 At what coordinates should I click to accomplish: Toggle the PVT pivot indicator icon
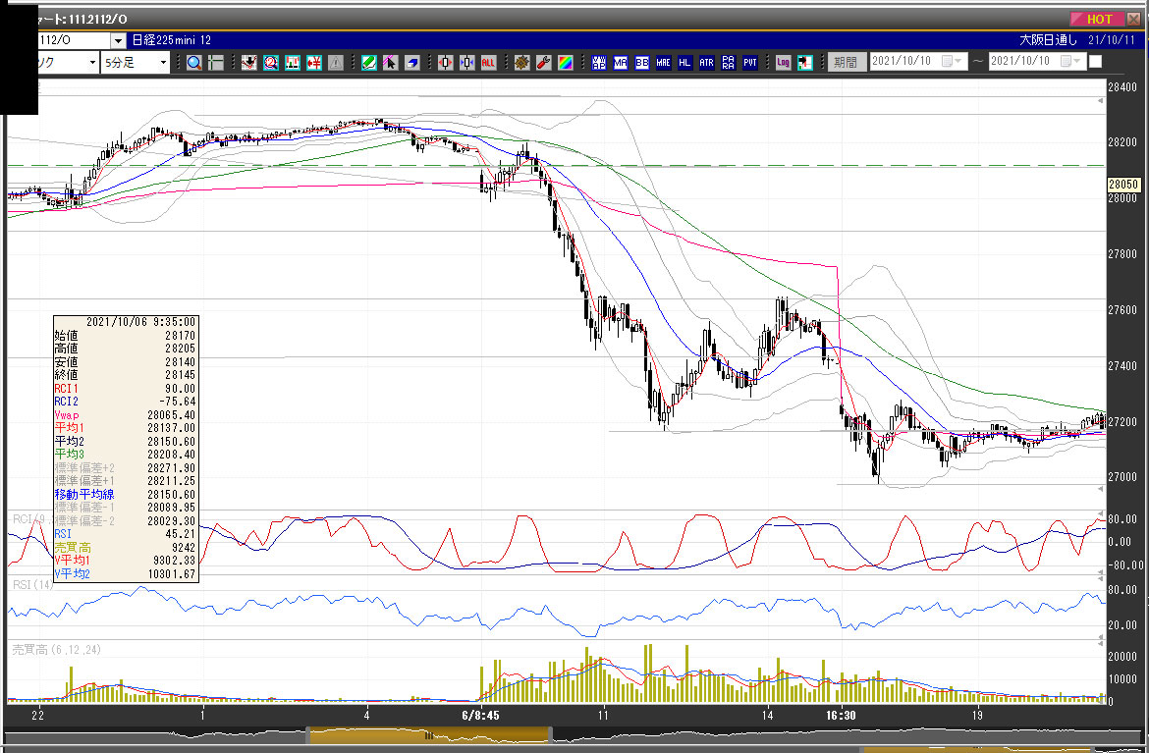click(749, 63)
